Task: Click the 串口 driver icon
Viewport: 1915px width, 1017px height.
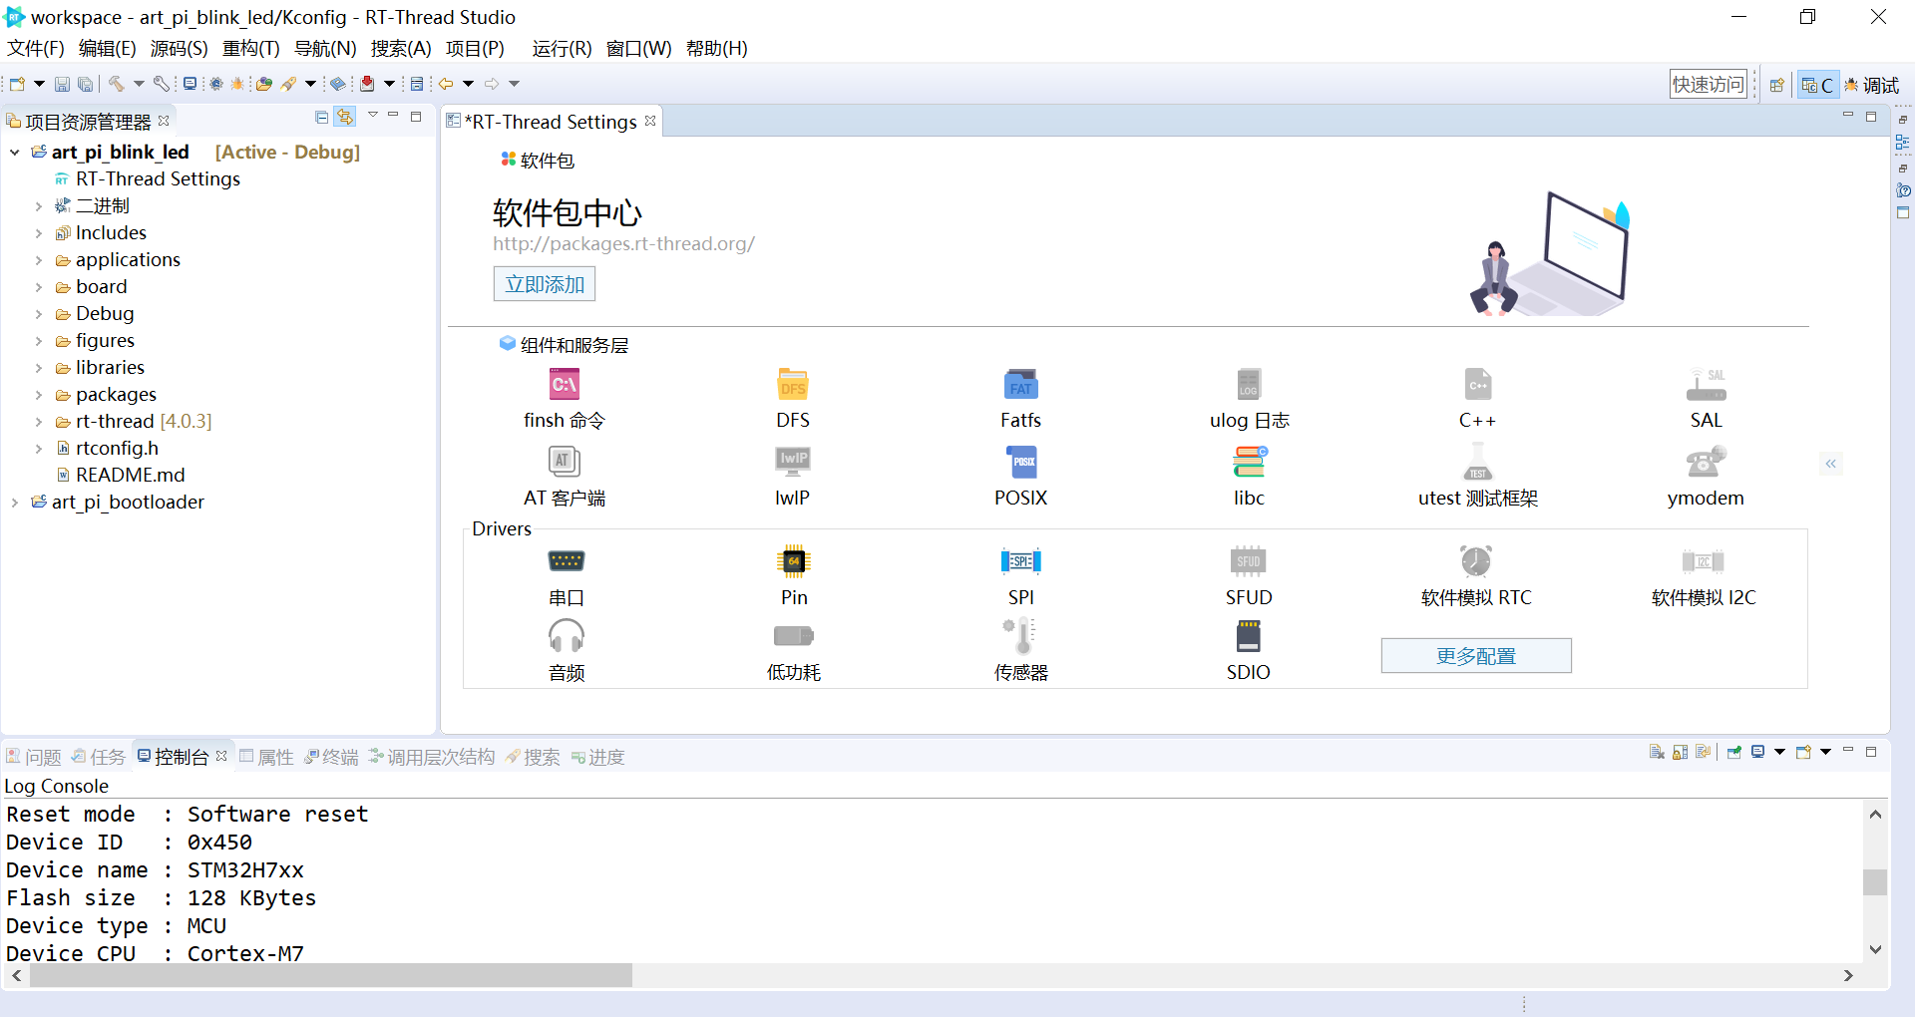Action: click(567, 561)
